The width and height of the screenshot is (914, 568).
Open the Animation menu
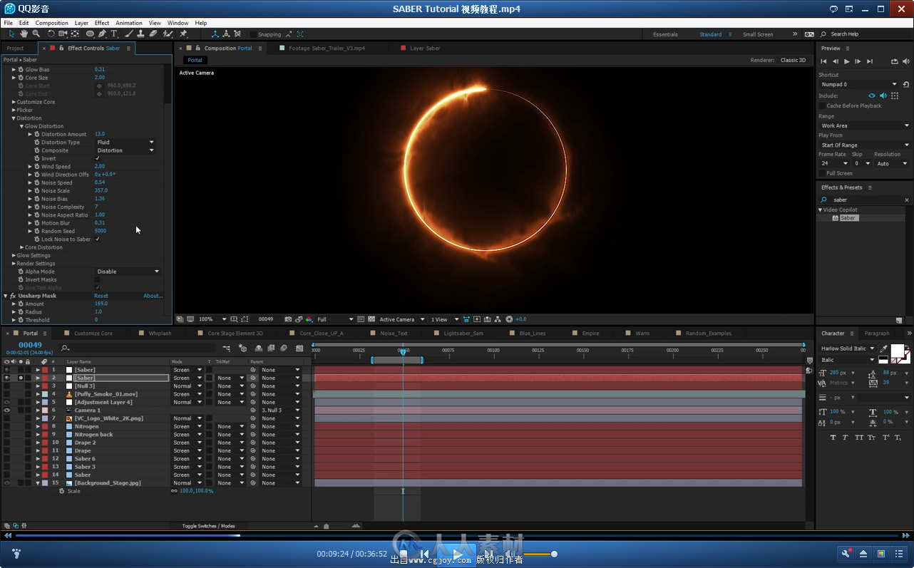[x=128, y=23]
